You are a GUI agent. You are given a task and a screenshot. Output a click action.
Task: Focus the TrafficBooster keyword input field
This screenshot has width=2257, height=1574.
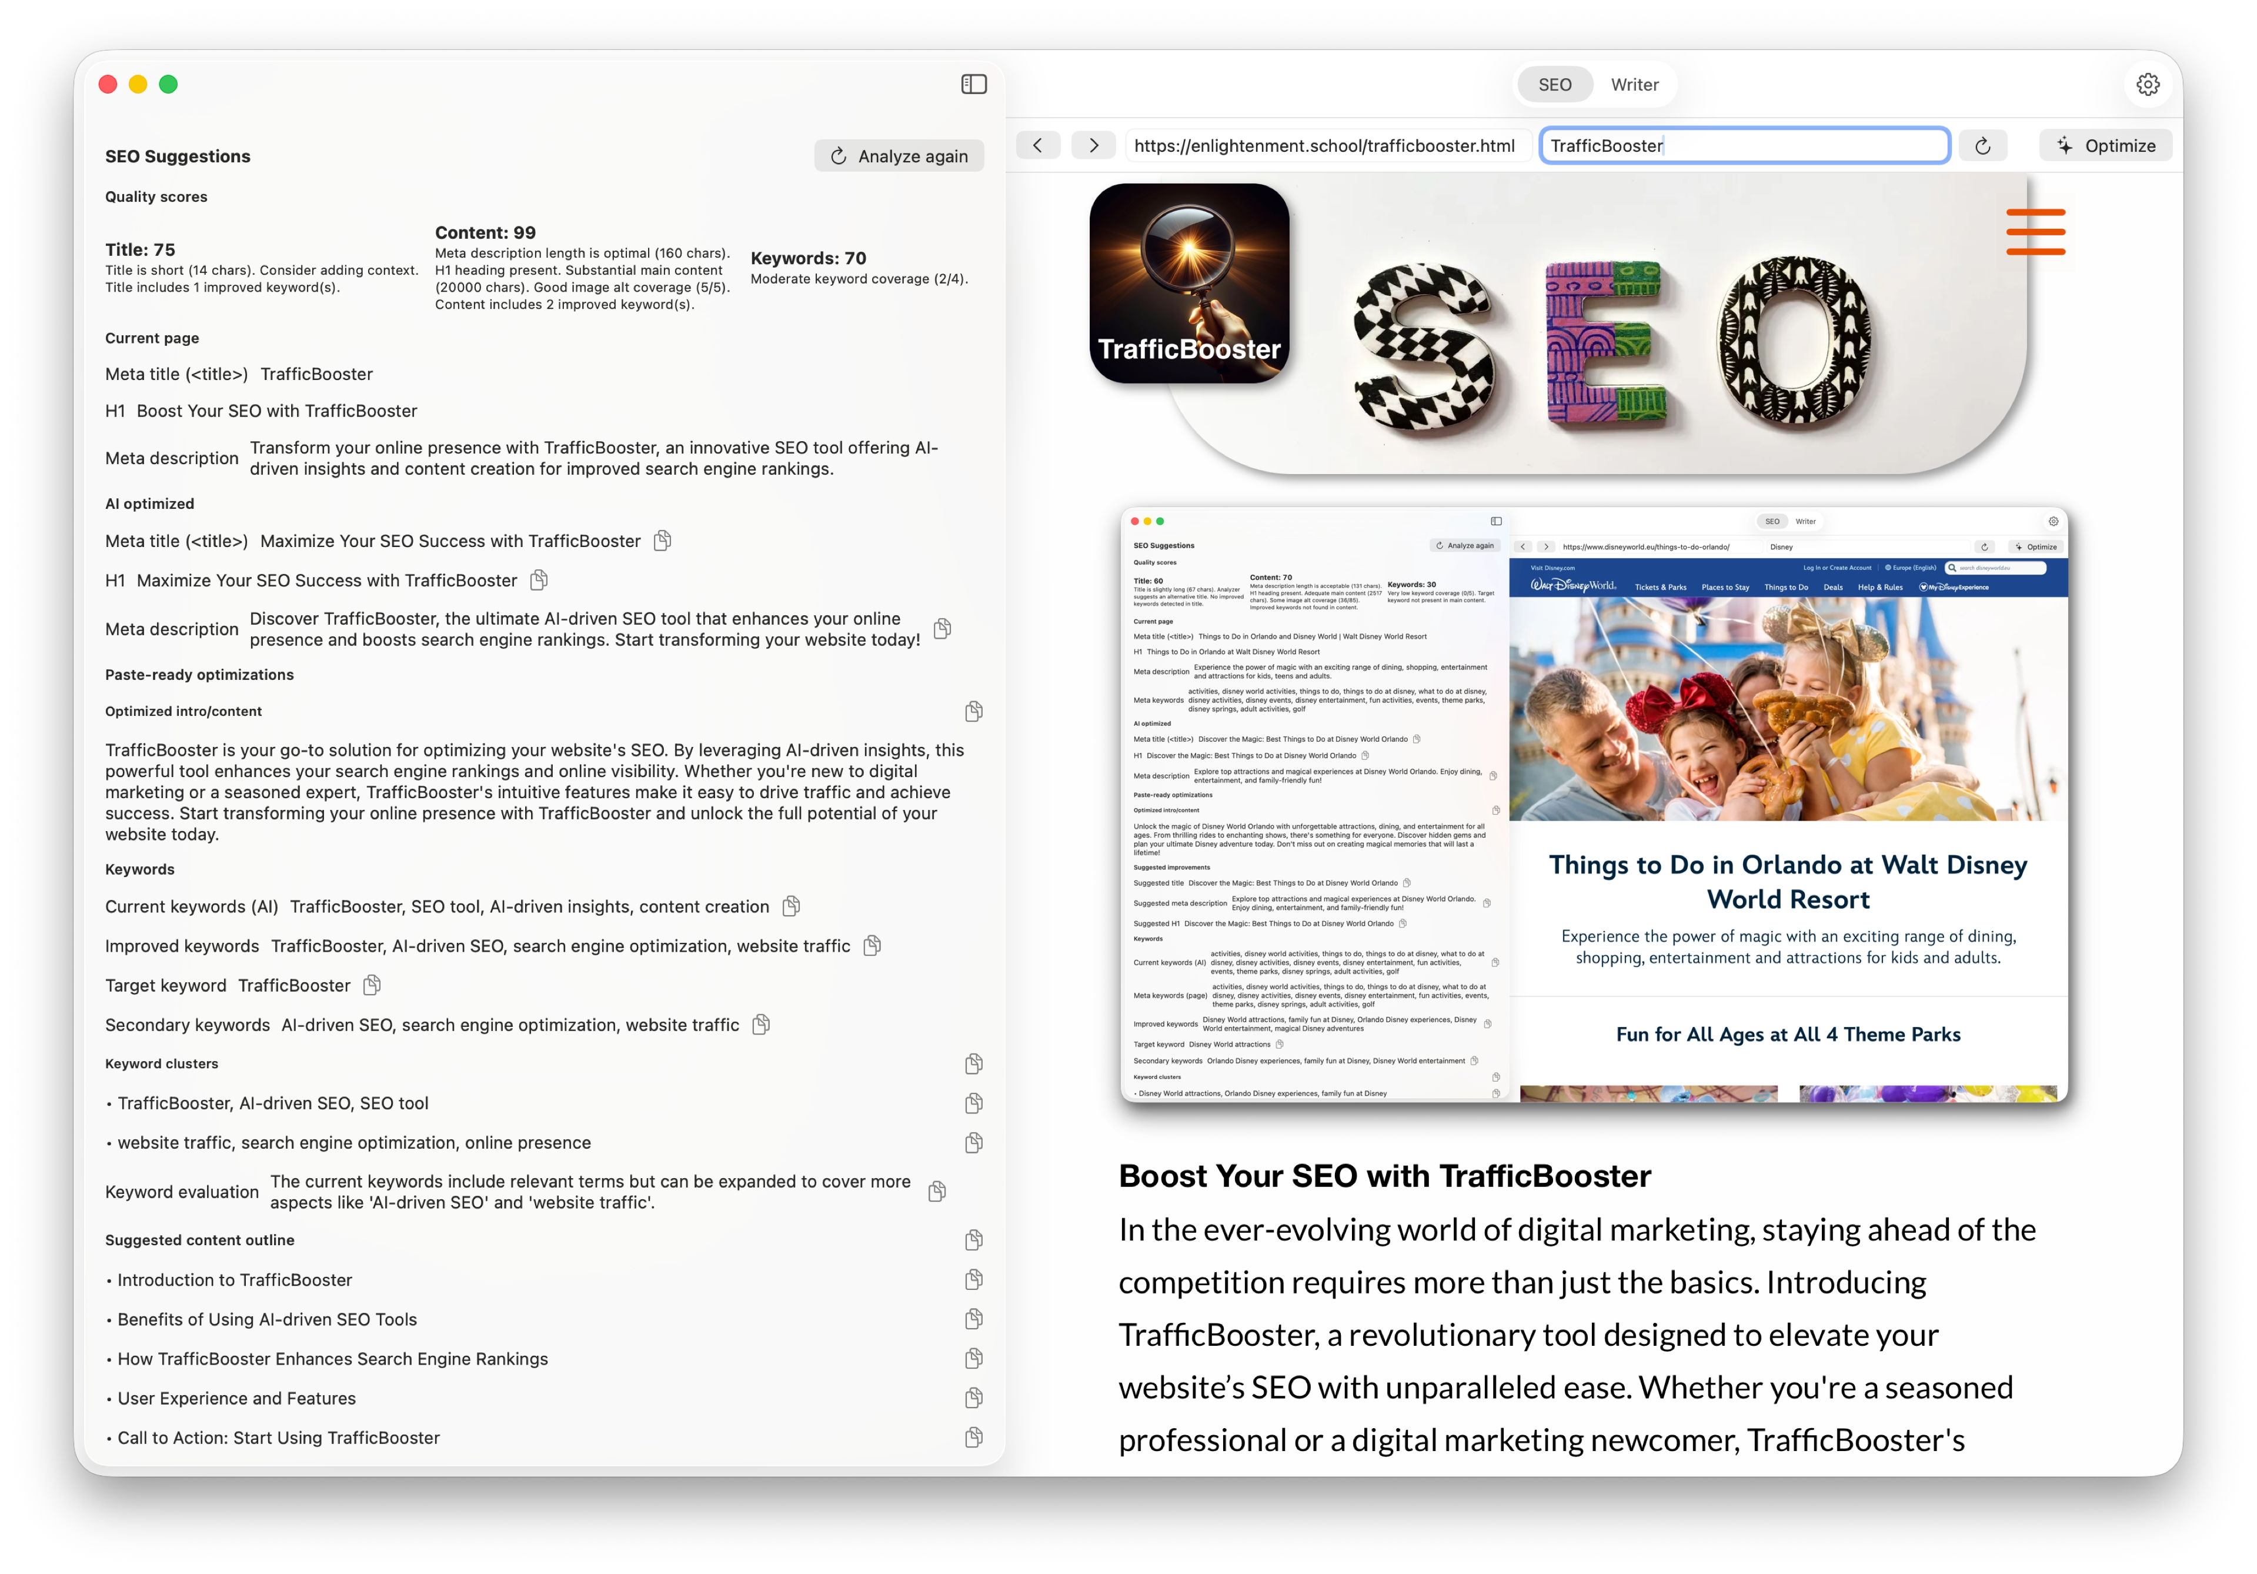pyautogui.click(x=1744, y=145)
